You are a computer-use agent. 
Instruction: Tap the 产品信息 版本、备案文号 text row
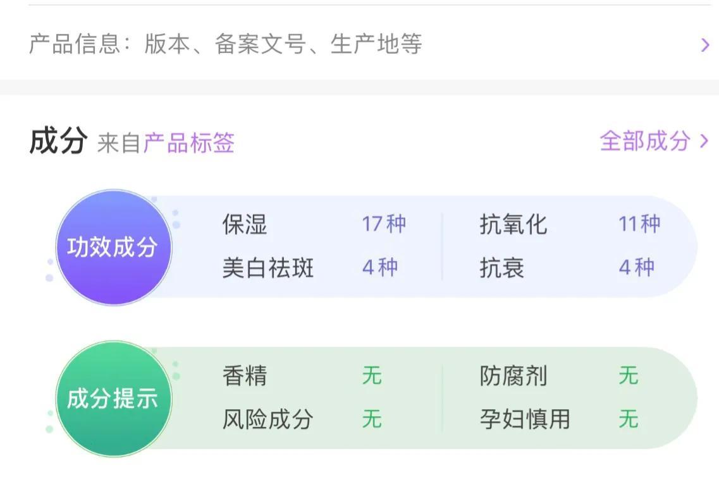click(225, 44)
